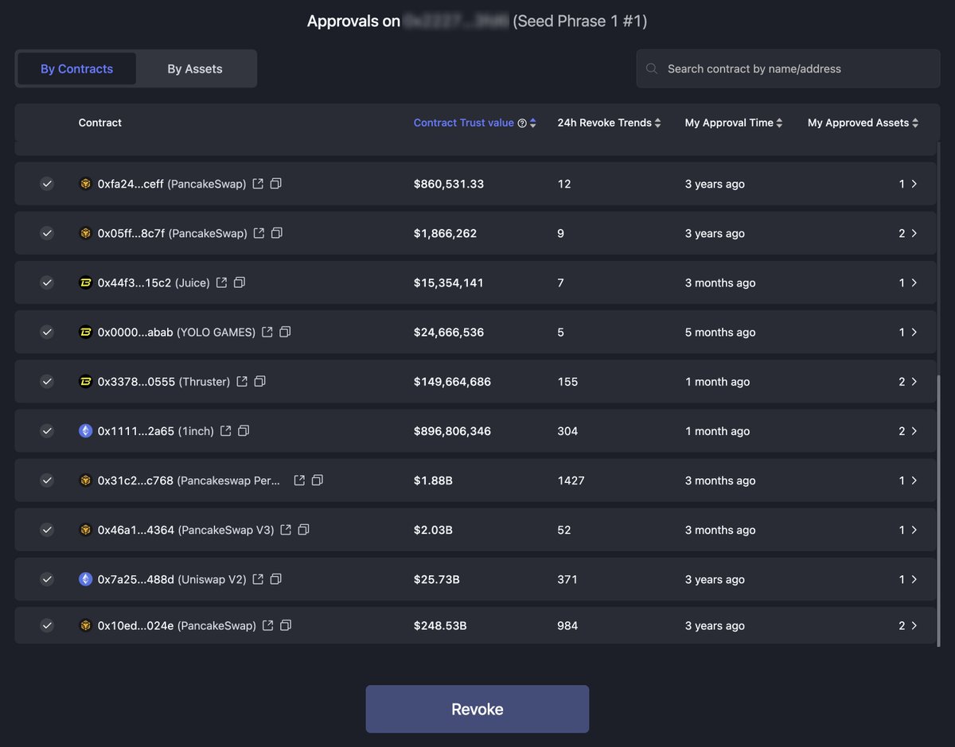Click the 5 months ago approval time
Viewport: 955px width, 747px height.
[x=720, y=332]
